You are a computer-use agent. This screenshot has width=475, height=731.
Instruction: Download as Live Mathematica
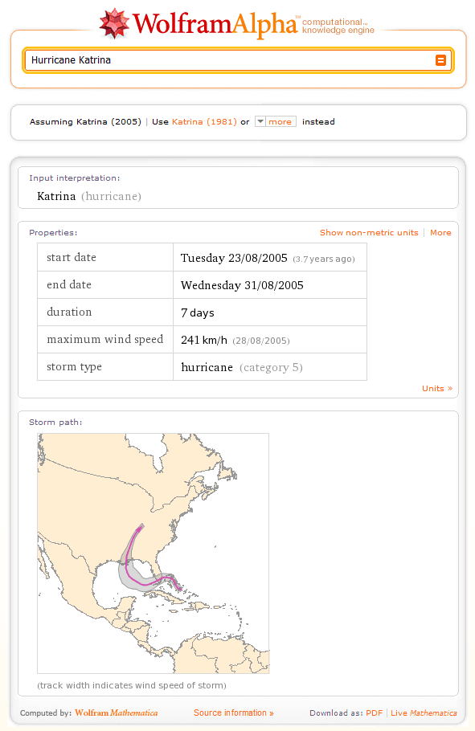pyautogui.click(x=424, y=713)
